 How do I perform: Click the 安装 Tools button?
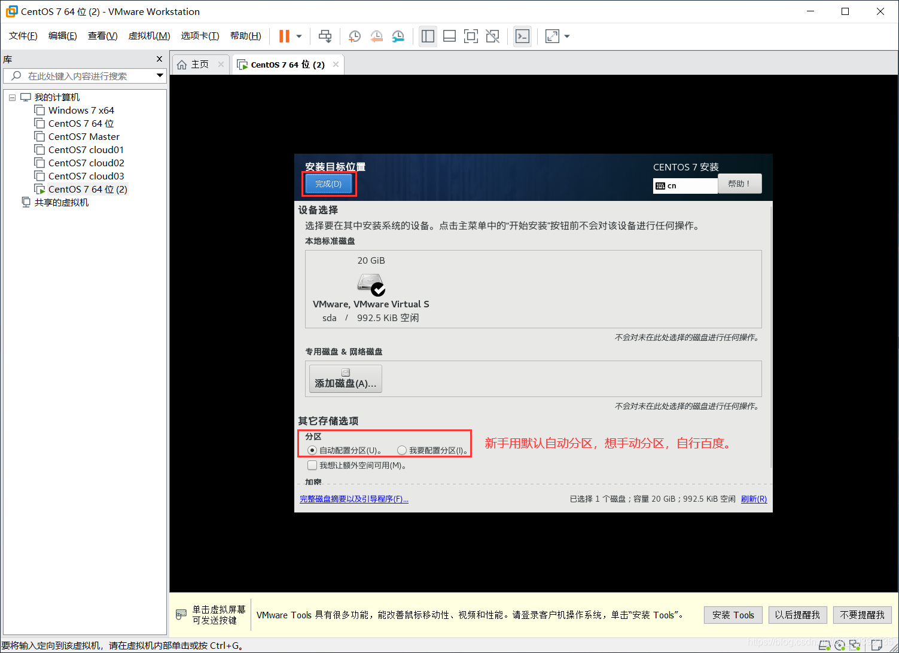click(733, 615)
